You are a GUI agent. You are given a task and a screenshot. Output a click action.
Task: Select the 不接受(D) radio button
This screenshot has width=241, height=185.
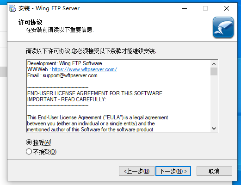(29, 152)
